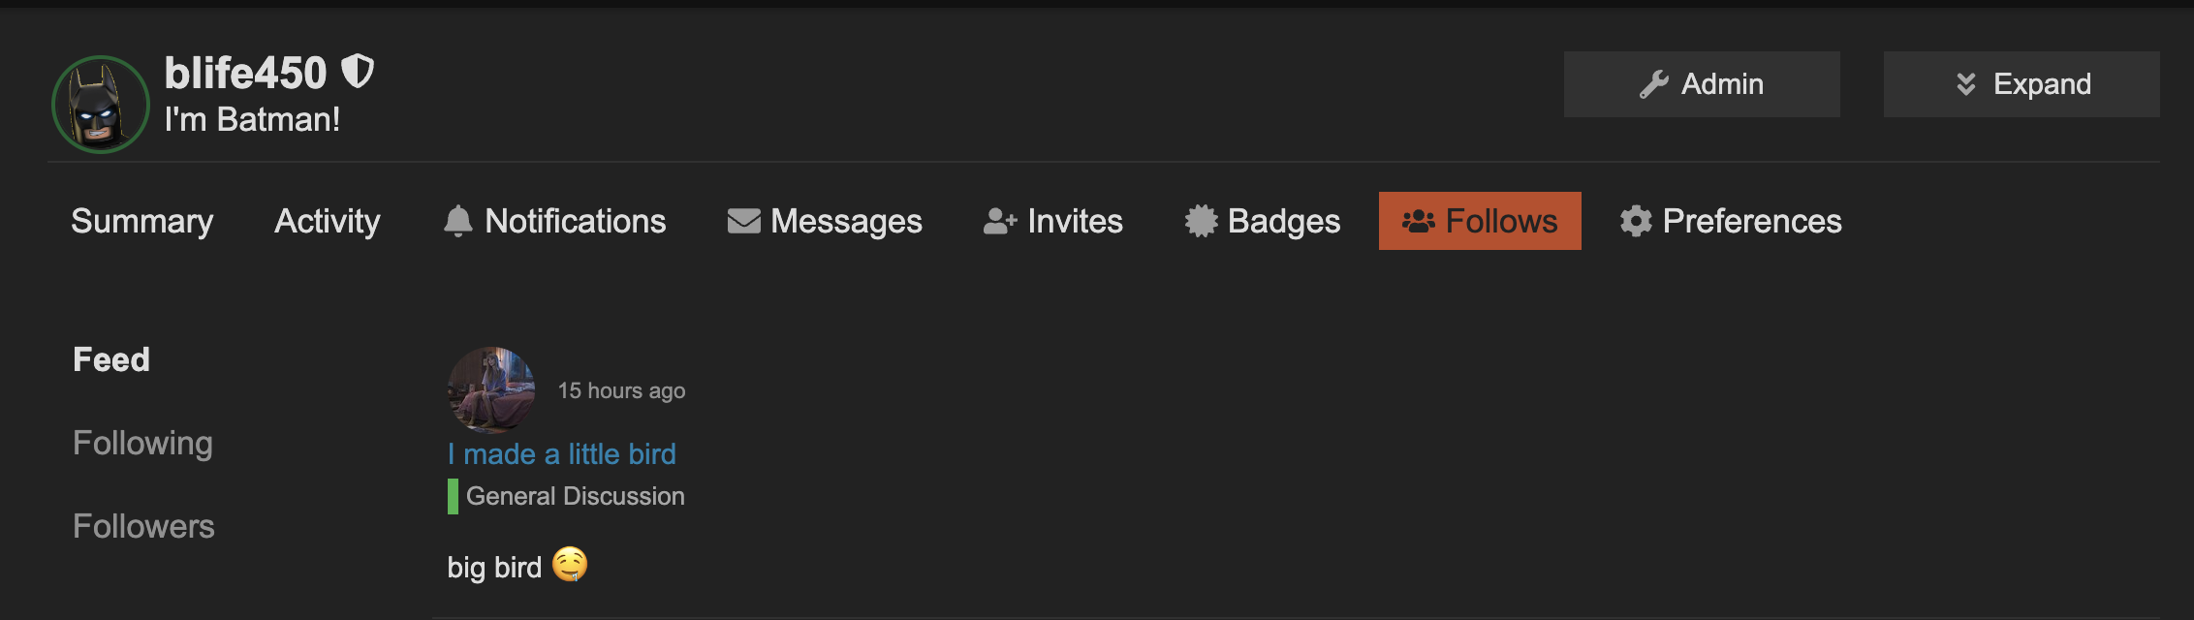Open the Summary tab
Image resolution: width=2194 pixels, height=620 pixels.
coord(141,221)
